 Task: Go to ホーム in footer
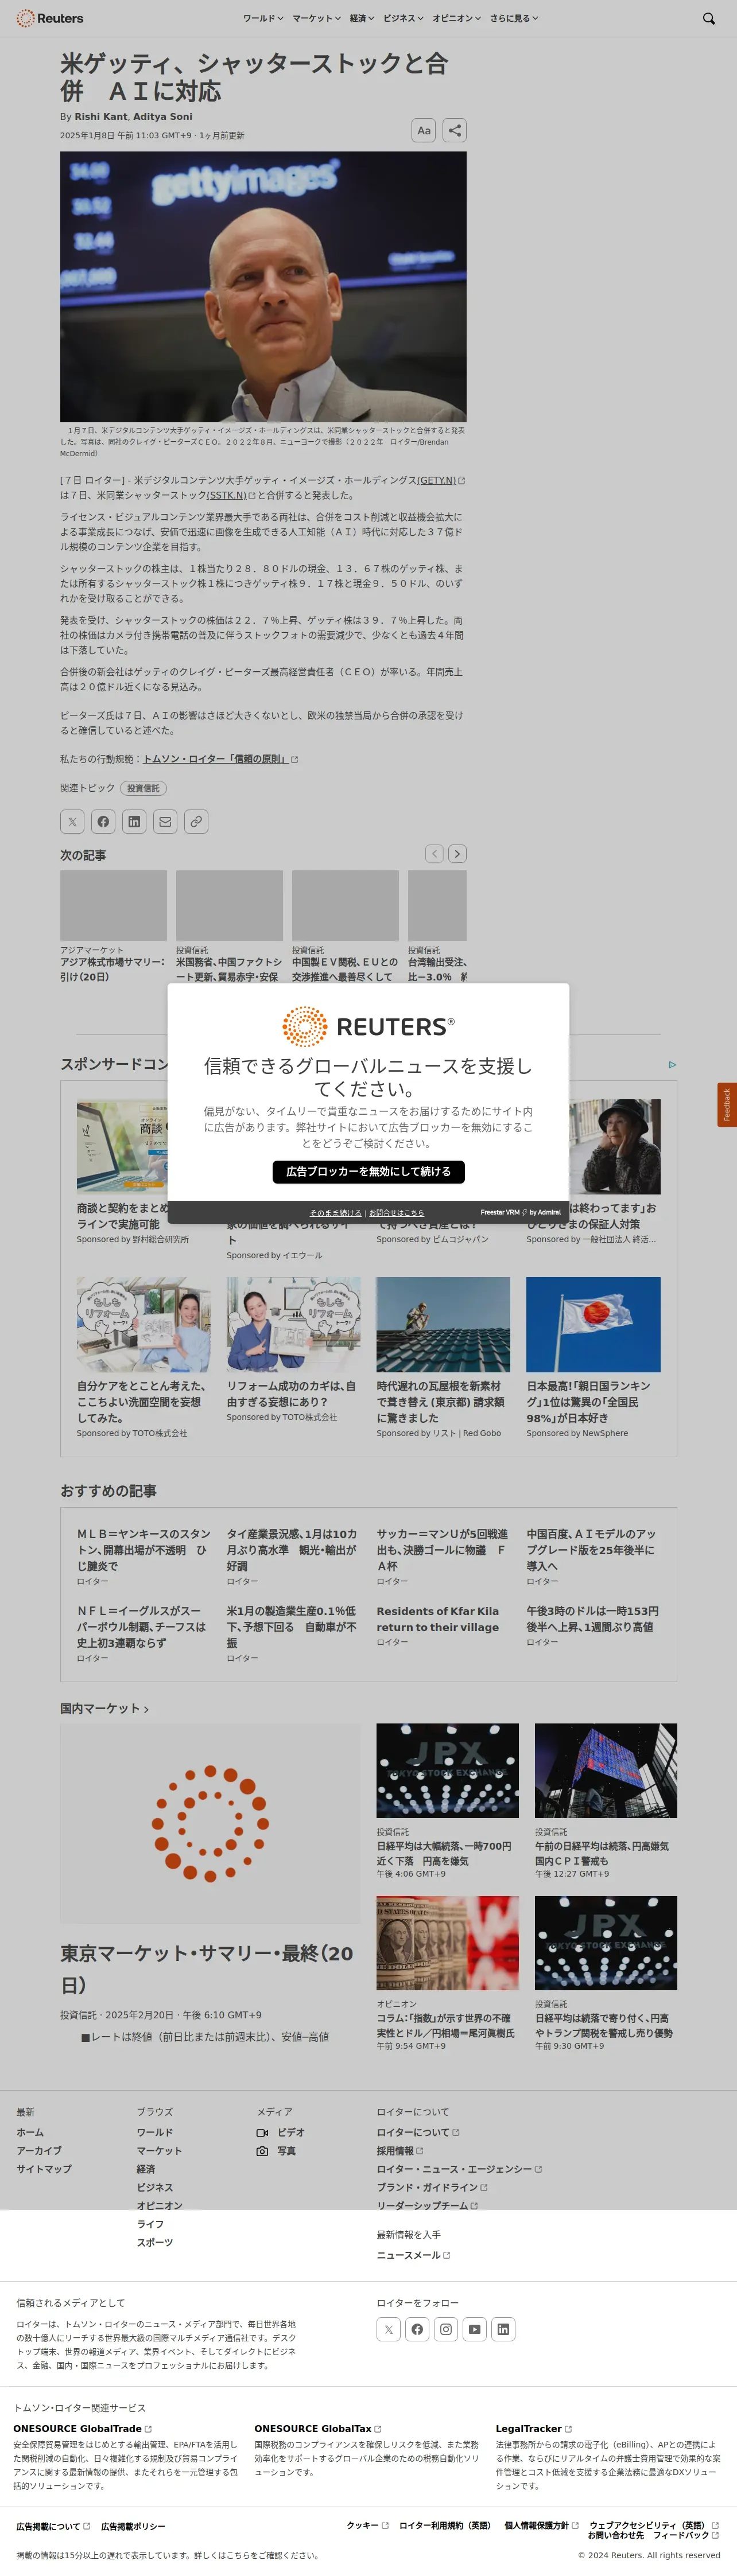[x=30, y=2132]
